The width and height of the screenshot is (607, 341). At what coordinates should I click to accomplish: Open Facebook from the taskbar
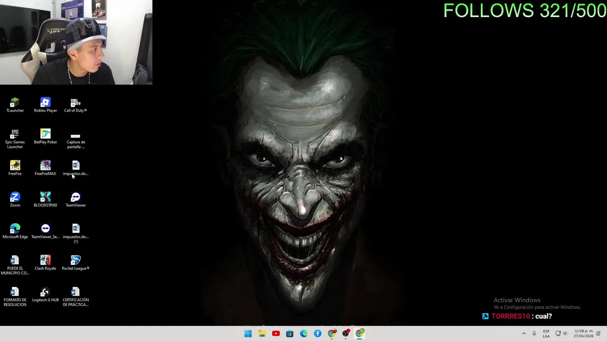[318, 333]
